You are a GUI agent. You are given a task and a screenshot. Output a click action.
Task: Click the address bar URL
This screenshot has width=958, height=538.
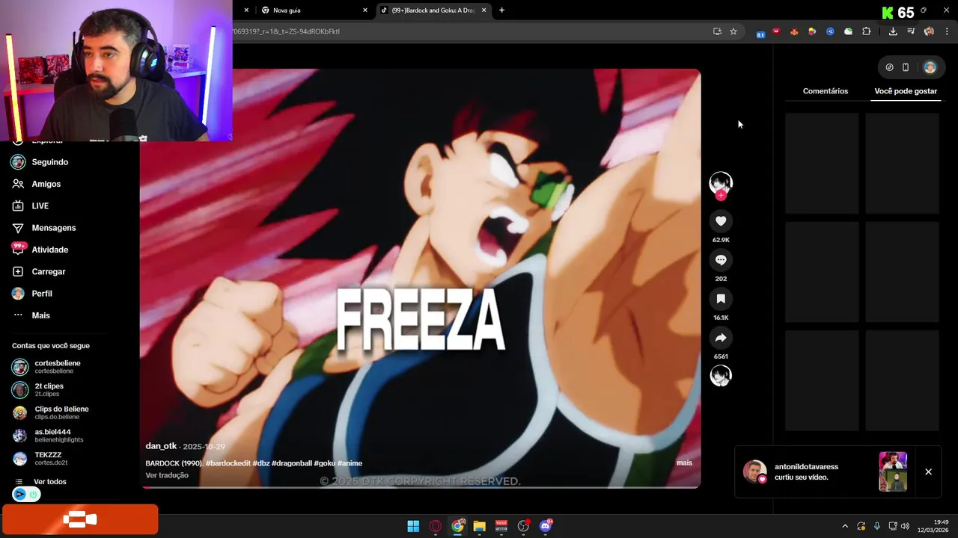coord(286,31)
